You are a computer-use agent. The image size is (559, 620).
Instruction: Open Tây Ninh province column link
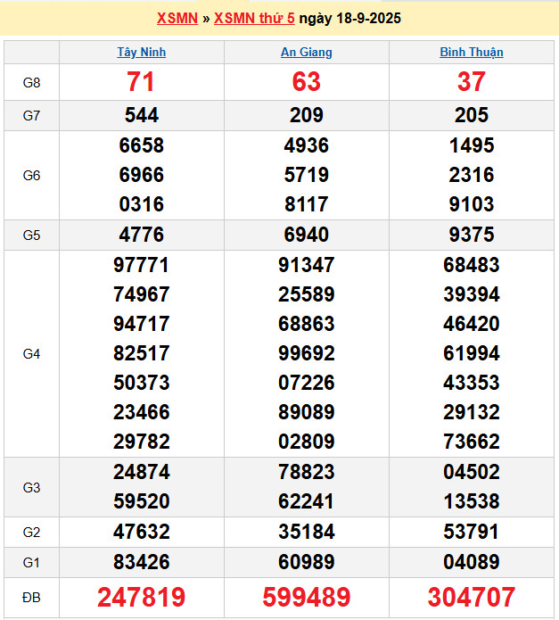pyautogui.click(x=141, y=53)
